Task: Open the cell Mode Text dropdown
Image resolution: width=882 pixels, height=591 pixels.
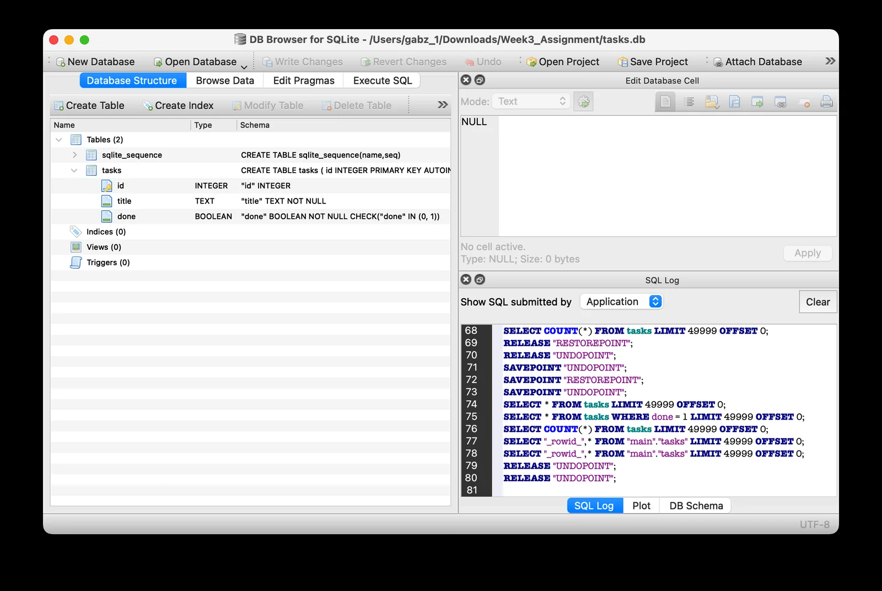Action: (531, 101)
